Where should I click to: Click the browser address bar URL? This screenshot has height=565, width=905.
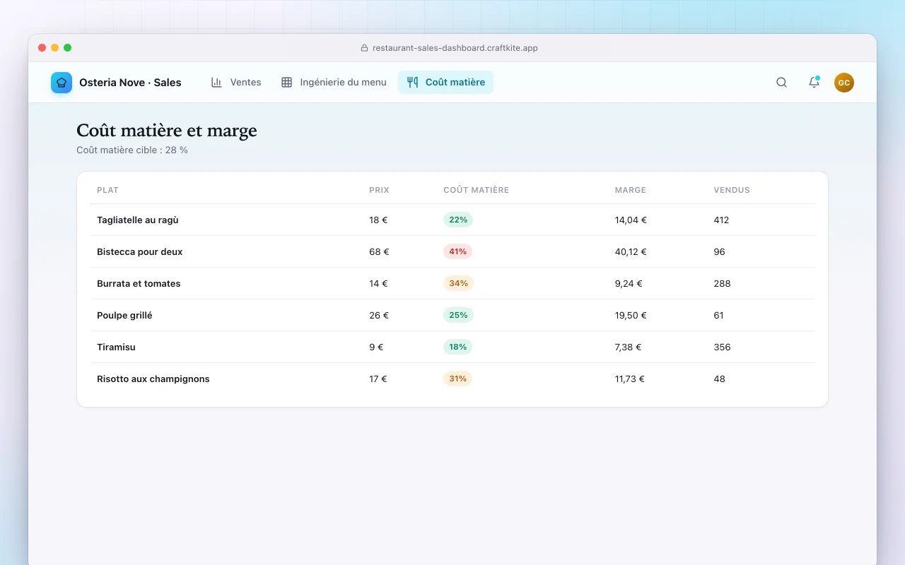(x=455, y=48)
